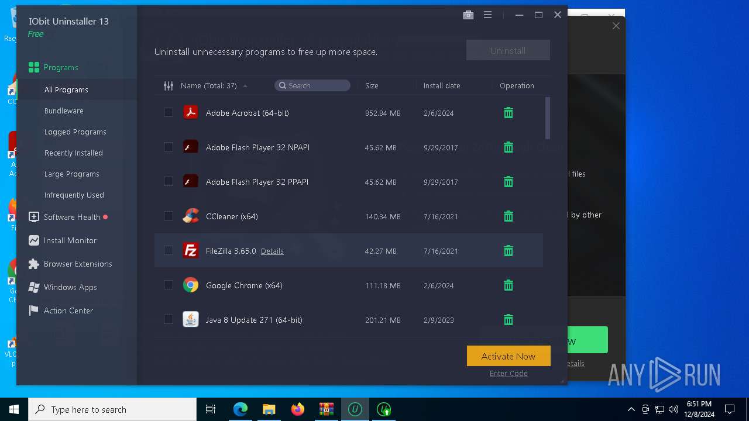Sort list using the Name column arrow

pyautogui.click(x=245, y=86)
